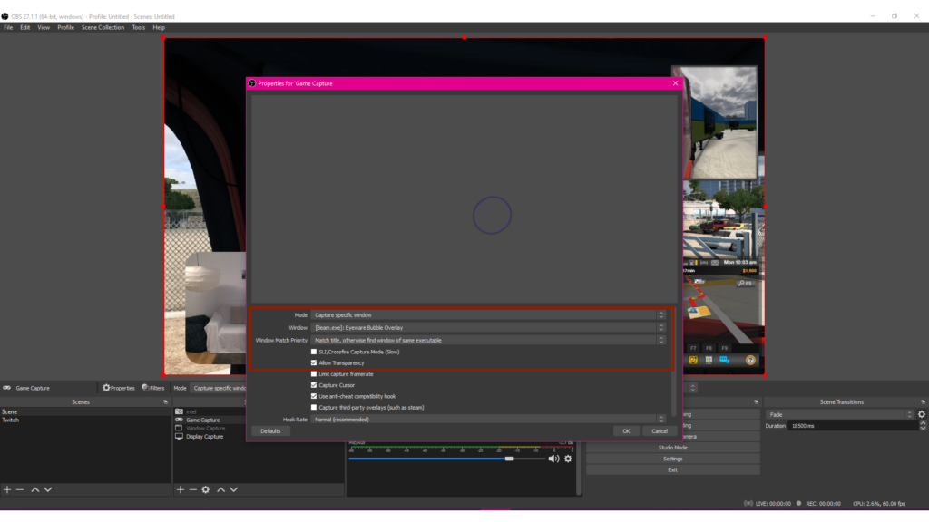Move scene up in Scenes list
Viewport: 929px width, 522px height.
coord(35,489)
